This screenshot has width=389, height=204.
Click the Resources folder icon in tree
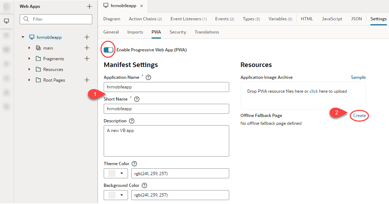[x=38, y=69]
